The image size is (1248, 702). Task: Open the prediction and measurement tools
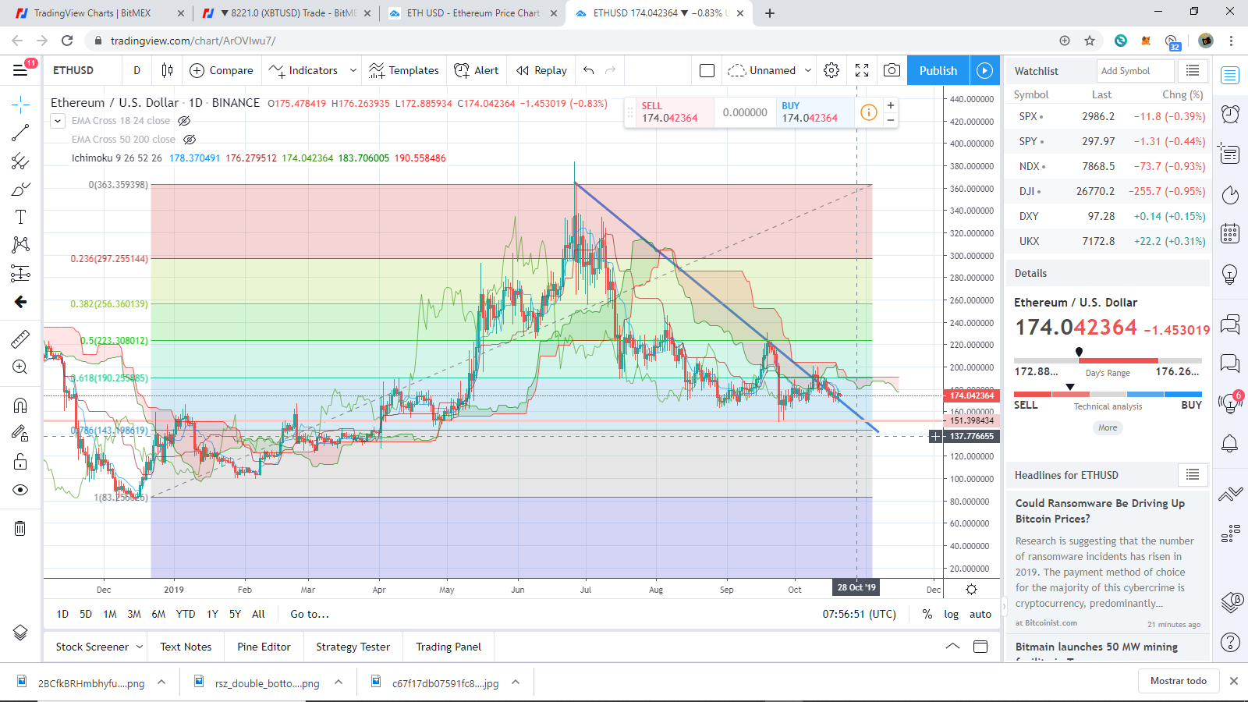coord(20,273)
